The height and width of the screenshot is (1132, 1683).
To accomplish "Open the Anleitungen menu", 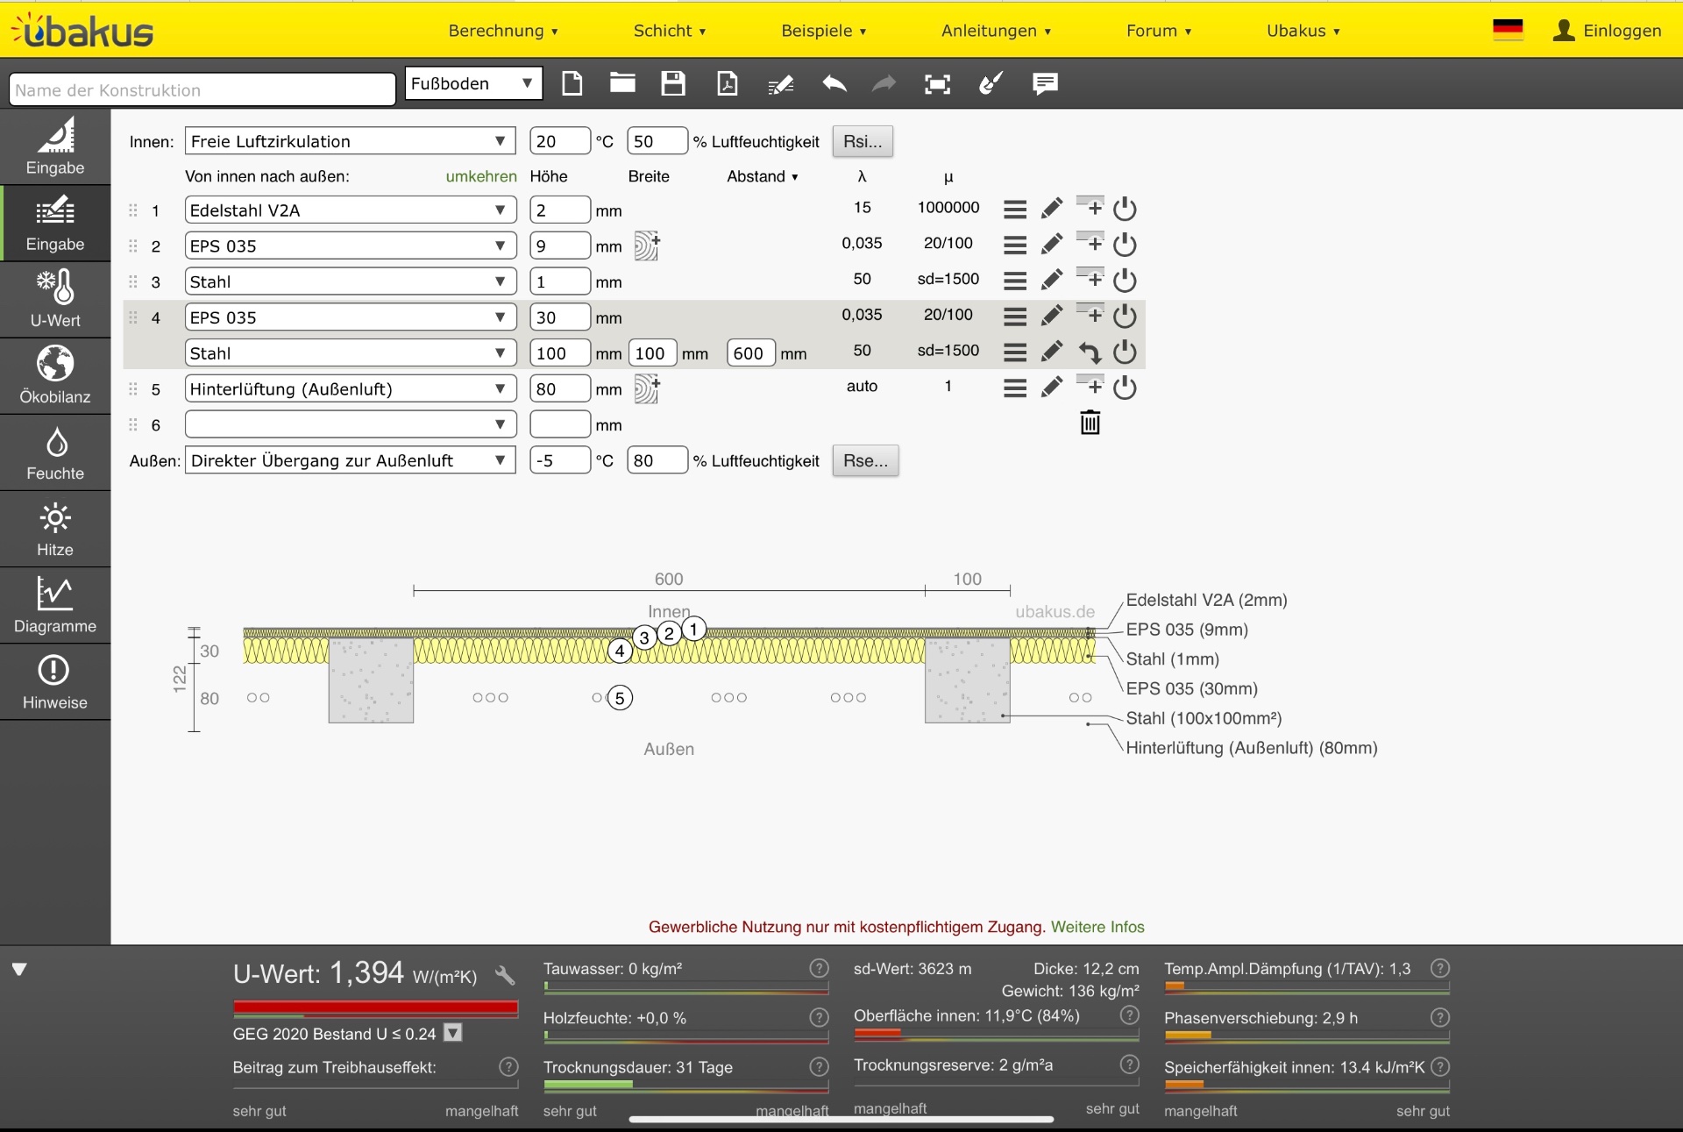I will pyautogui.click(x=996, y=31).
